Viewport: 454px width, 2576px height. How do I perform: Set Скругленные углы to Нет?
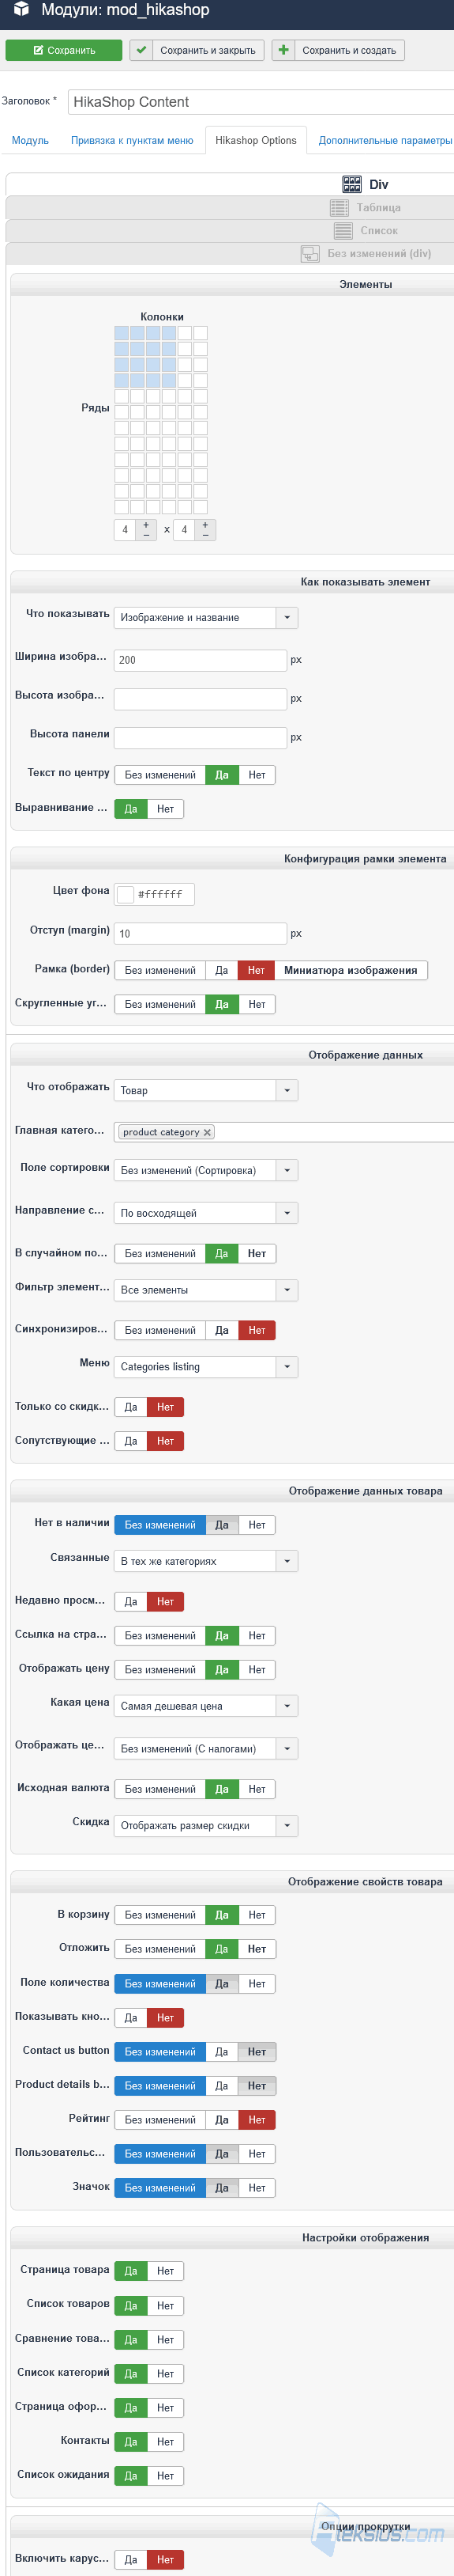tap(257, 1004)
